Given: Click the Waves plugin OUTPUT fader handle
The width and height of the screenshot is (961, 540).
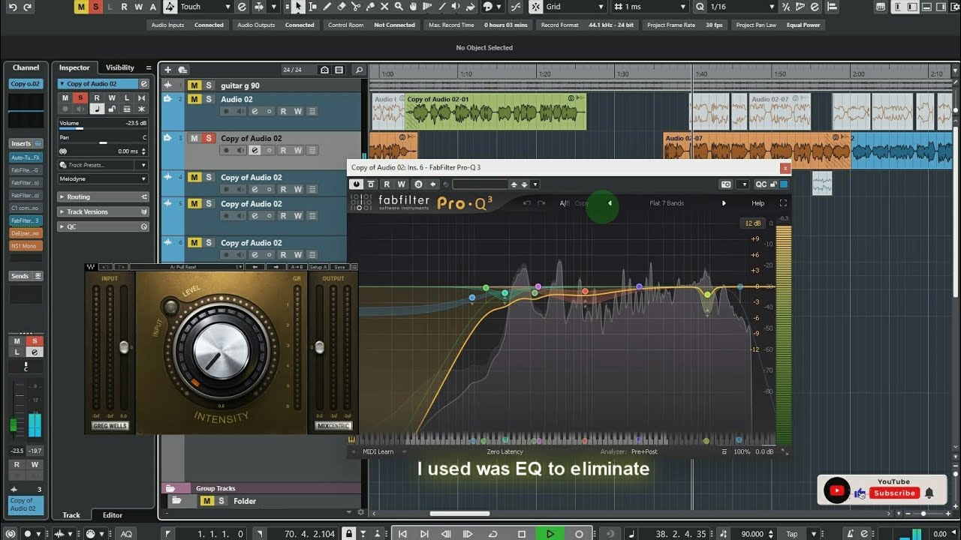Looking at the screenshot, I should (320, 347).
